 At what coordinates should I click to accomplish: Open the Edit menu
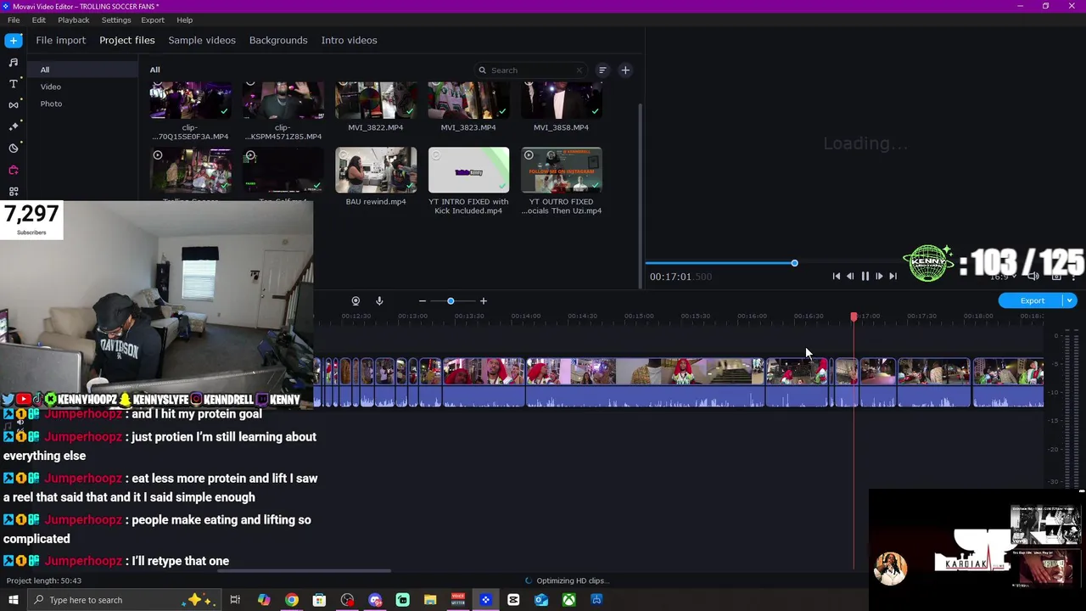click(39, 20)
